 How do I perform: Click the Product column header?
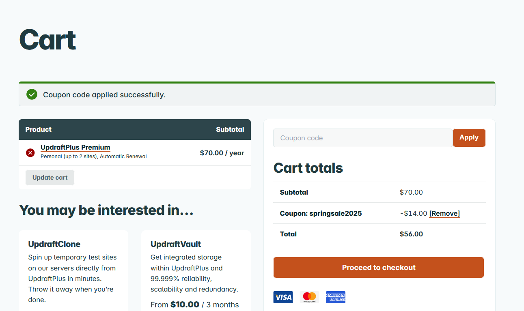coord(39,129)
